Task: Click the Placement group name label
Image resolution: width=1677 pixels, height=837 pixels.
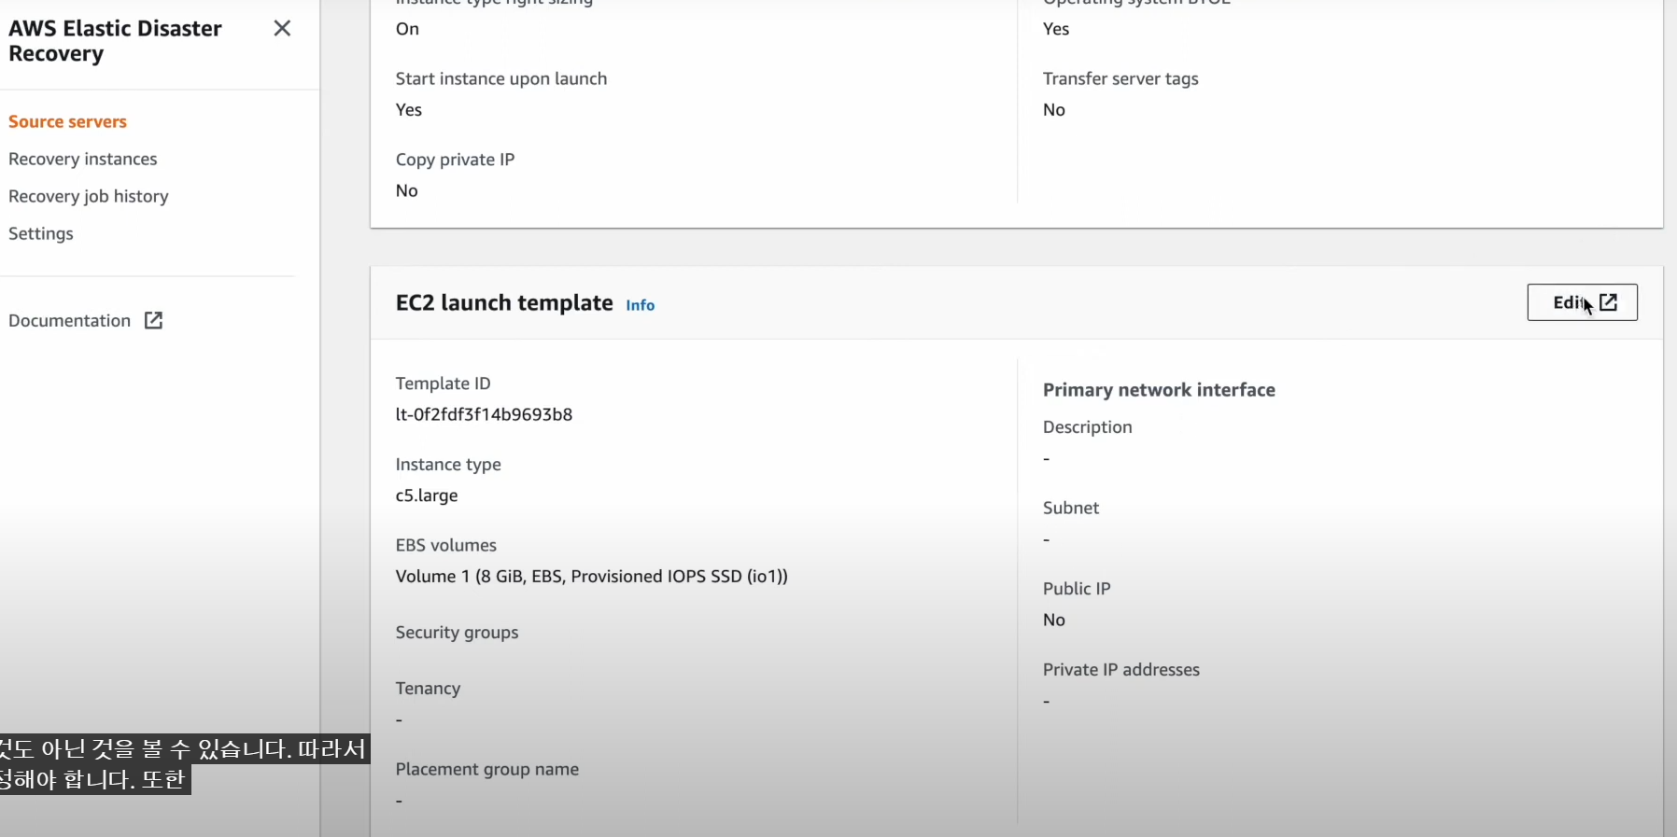Action: [x=486, y=769]
